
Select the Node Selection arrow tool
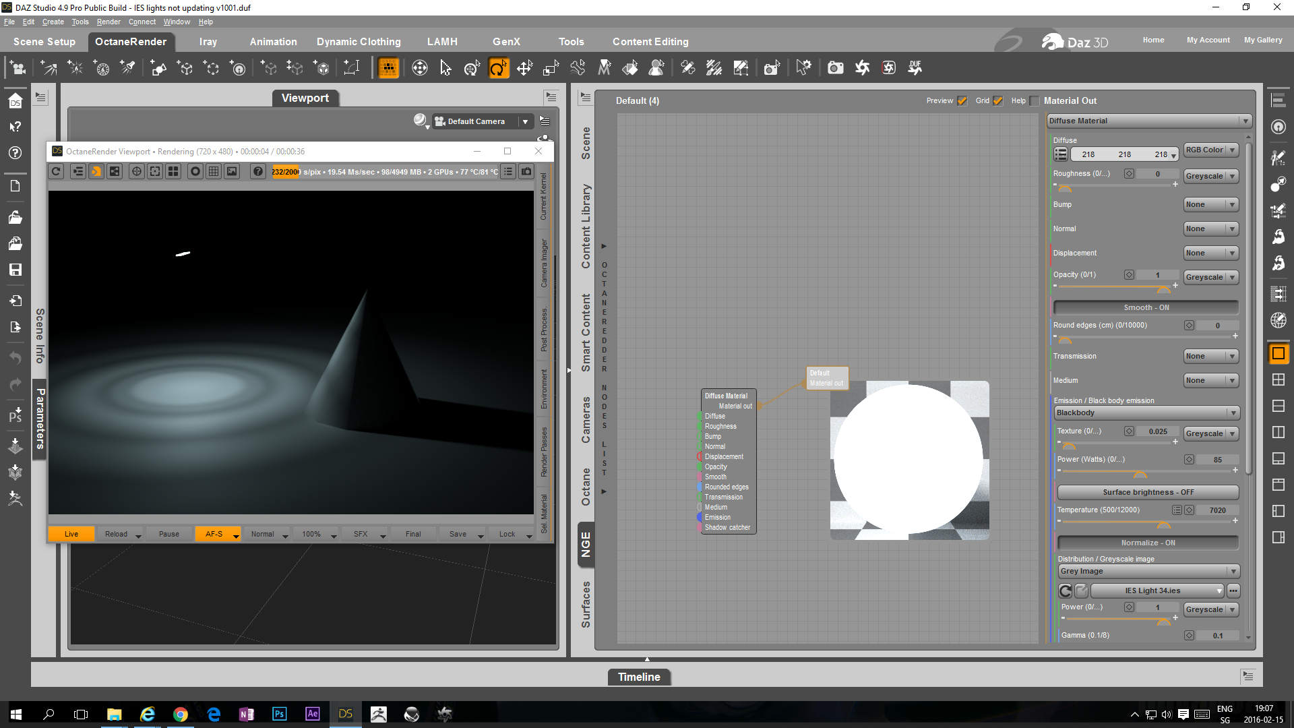[445, 68]
